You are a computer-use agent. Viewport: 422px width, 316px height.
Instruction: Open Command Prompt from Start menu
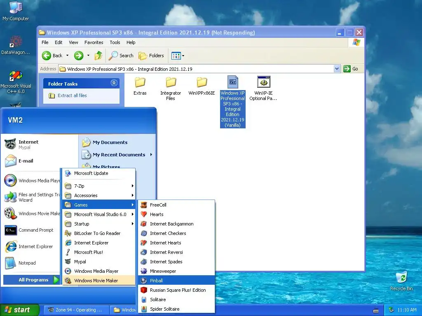31,230
